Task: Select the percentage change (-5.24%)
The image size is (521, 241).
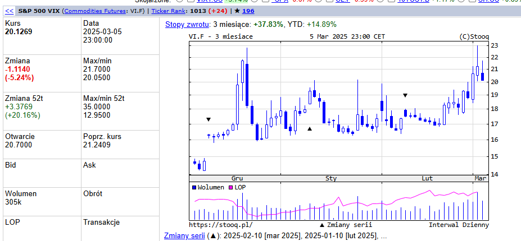Action: (x=19, y=77)
